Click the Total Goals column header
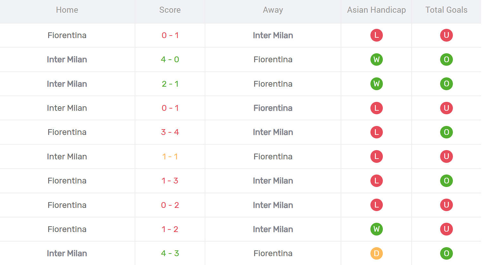The width and height of the screenshot is (482, 265). [446, 10]
